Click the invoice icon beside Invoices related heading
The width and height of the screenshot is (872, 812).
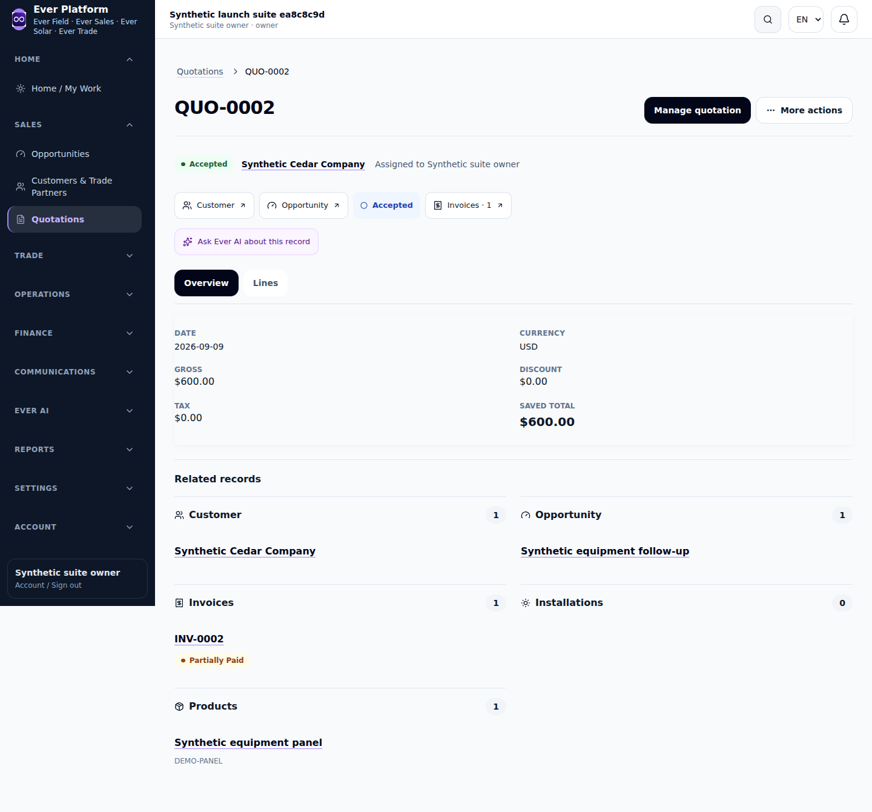tap(179, 603)
